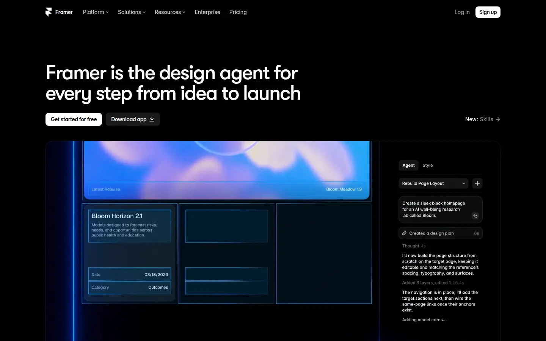
Task: Click the plus icon beside Rebuild Page Layout
Action: pos(477,183)
